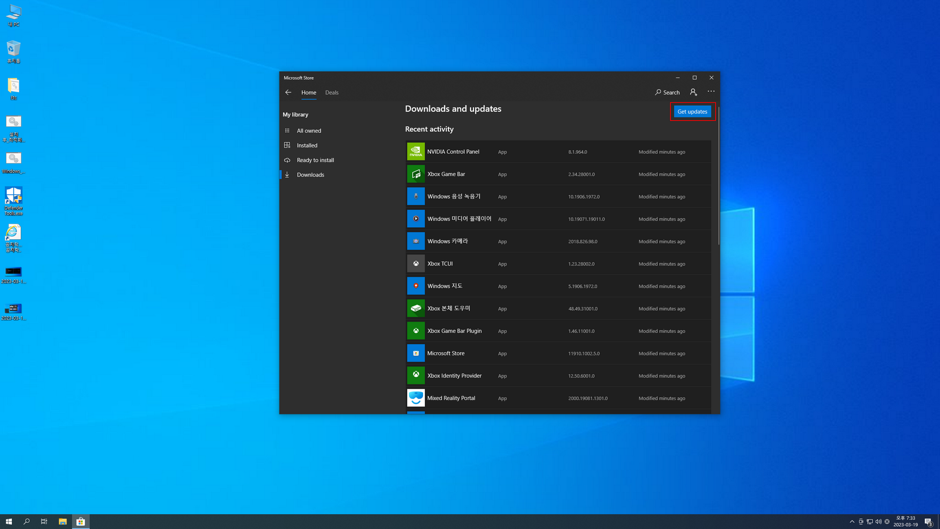Click the Xbox Game Bar app icon
This screenshot has height=529, width=940.
[416, 174]
